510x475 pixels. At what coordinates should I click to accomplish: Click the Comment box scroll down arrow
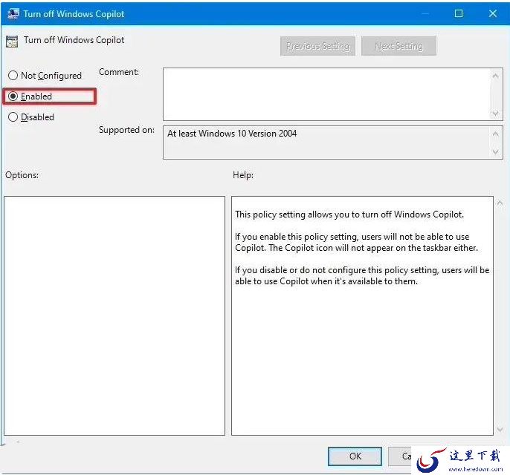495,114
